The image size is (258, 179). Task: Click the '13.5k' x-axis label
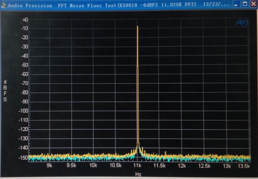[244, 166]
